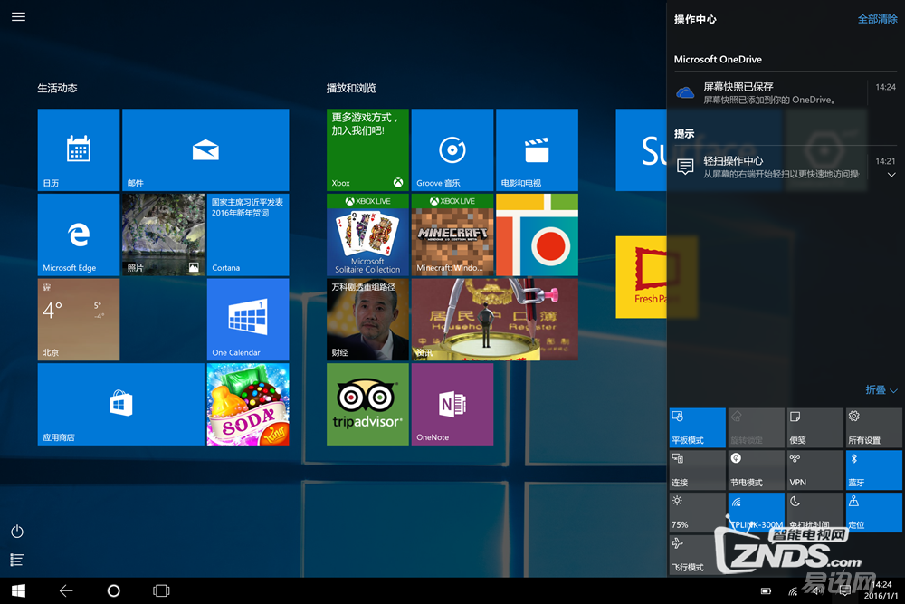Open the 日历 (Calendar) tile
Screen dimensions: 905x604
pyautogui.click(x=79, y=149)
